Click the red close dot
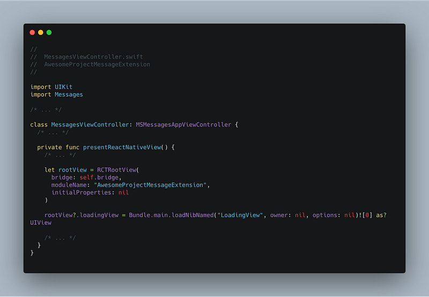 click(x=32, y=33)
